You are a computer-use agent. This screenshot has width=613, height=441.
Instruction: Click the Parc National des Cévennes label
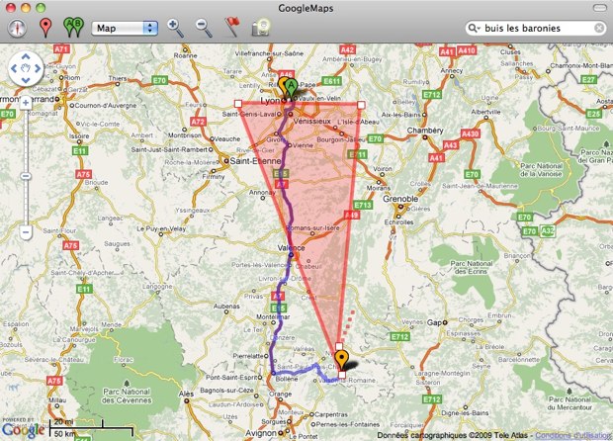pos(127,396)
